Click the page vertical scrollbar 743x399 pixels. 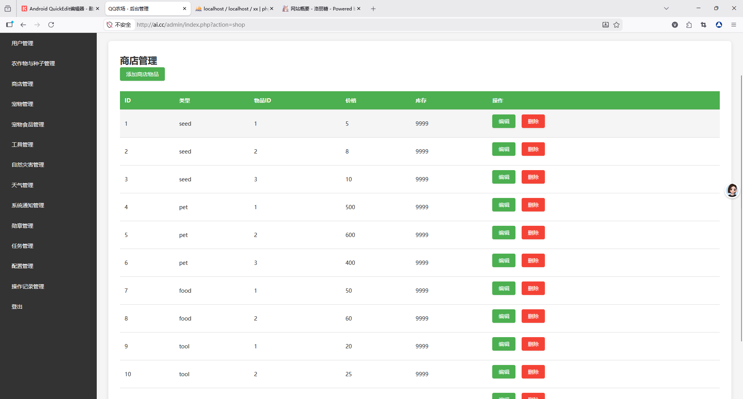click(741, 209)
